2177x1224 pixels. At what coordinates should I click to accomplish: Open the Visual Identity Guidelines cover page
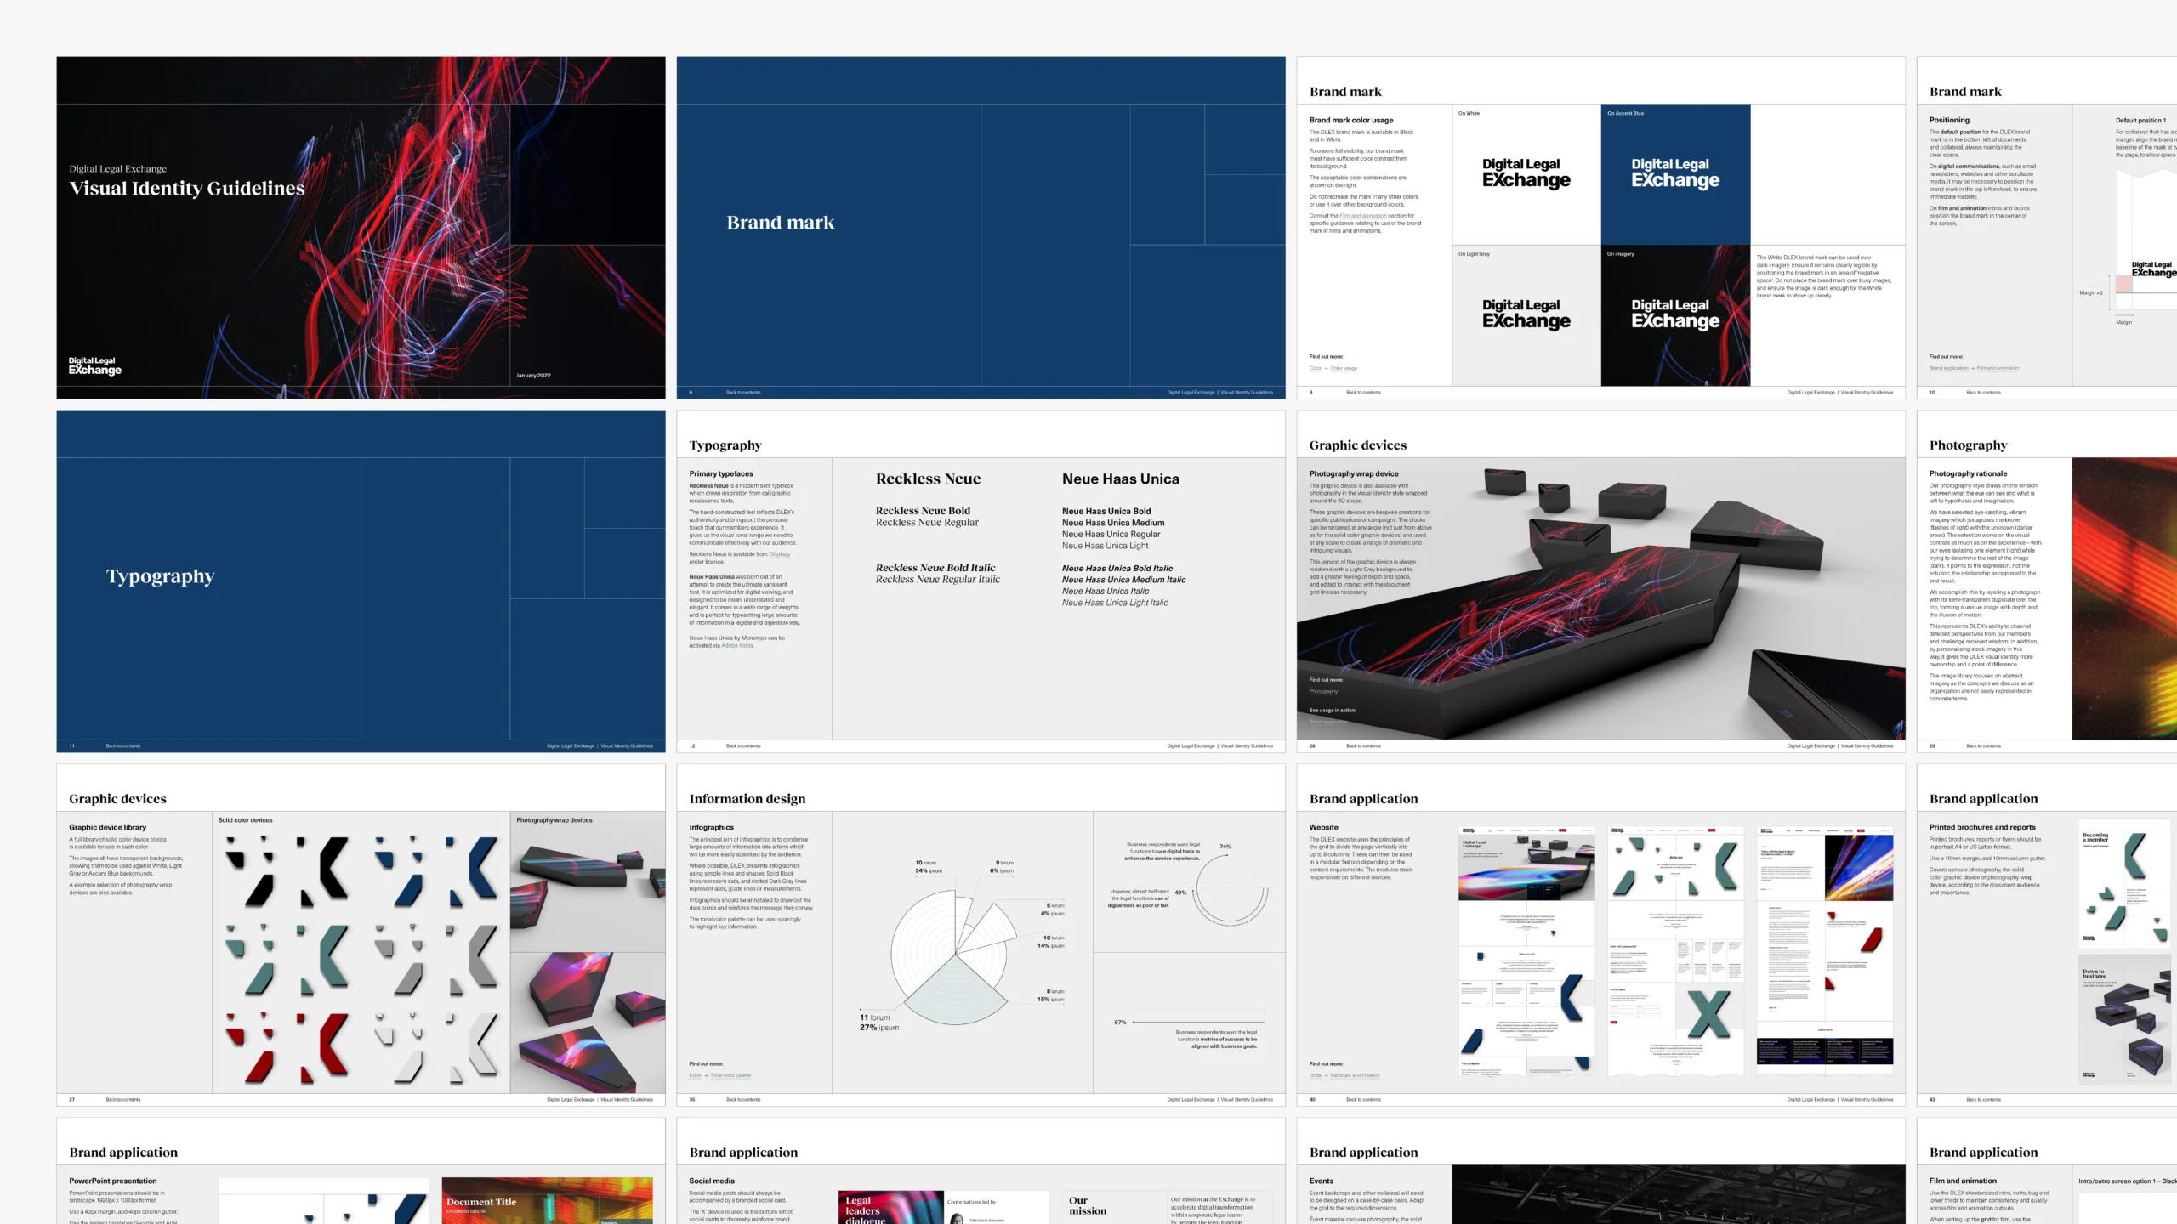361,228
